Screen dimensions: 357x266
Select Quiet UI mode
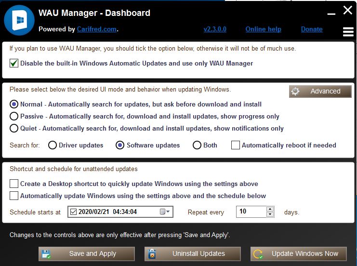pyautogui.click(x=14, y=129)
